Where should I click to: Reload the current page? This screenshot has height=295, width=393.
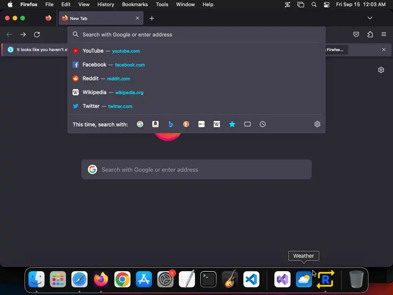click(x=37, y=34)
